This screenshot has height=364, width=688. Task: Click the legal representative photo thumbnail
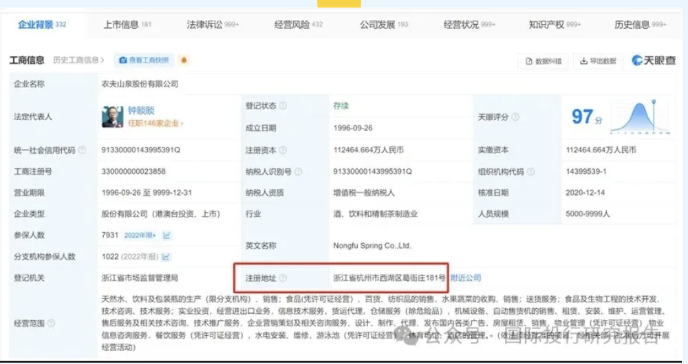point(113,117)
